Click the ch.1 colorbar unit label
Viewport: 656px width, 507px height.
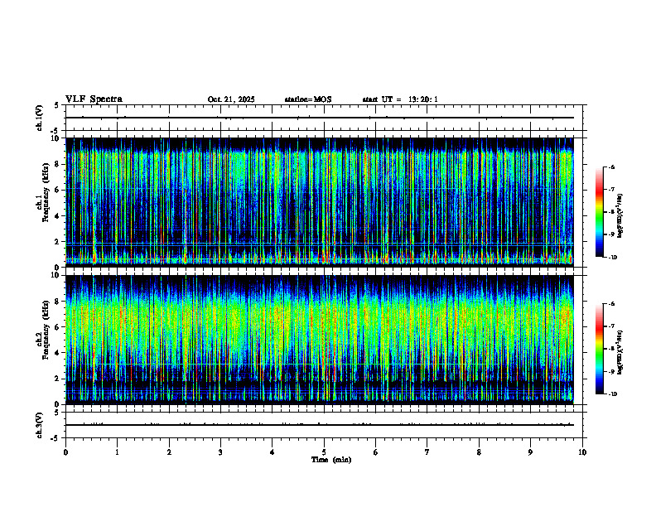point(620,215)
